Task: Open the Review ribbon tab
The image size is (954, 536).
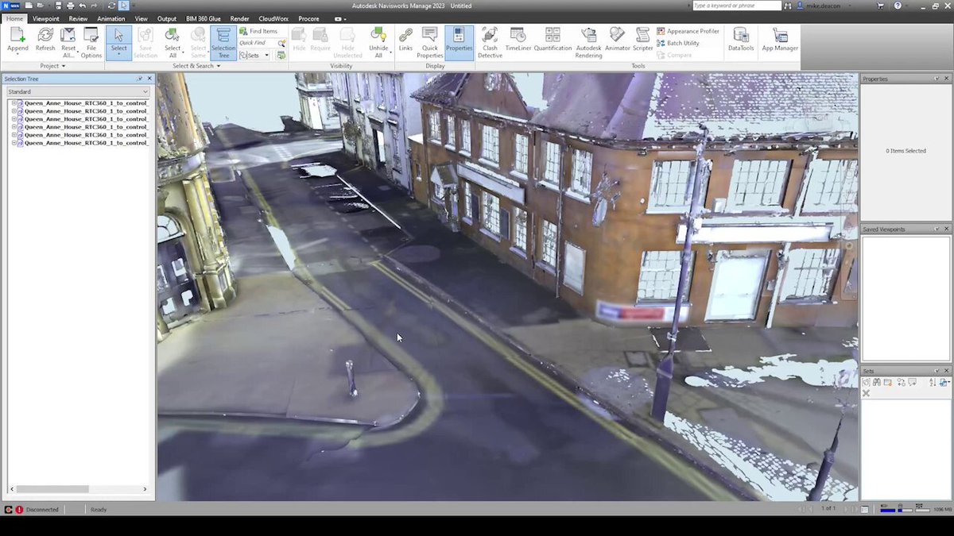Action: pyautogui.click(x=78, y=18)
